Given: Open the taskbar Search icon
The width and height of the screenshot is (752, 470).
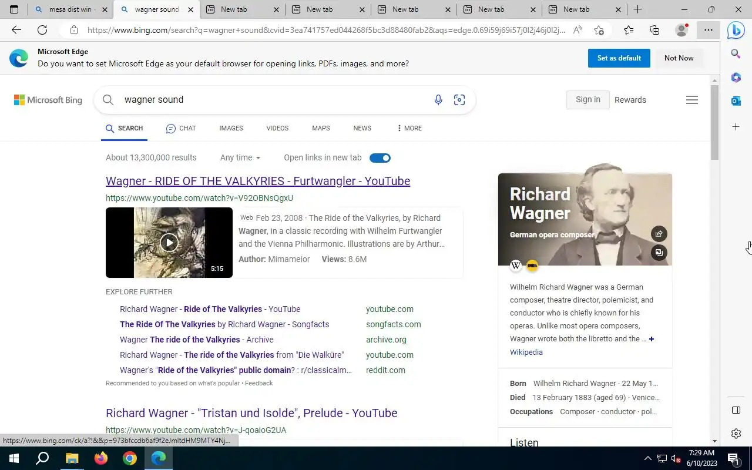Looking at the screenshot, I should pos(42,458).
